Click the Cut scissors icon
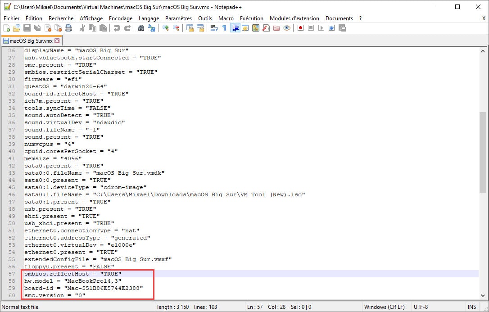 pos(82,28)
